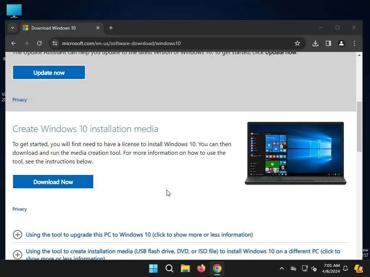
Task: Open File Explorer from taskbar
Action: click(x=185, y=268)
